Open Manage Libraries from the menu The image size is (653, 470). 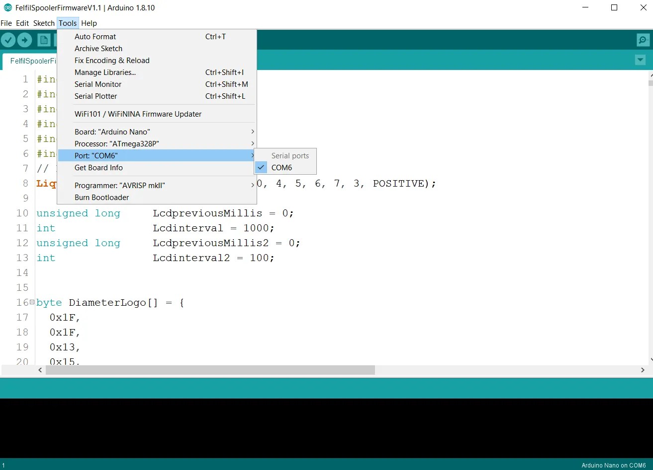(x=105, y=72)
